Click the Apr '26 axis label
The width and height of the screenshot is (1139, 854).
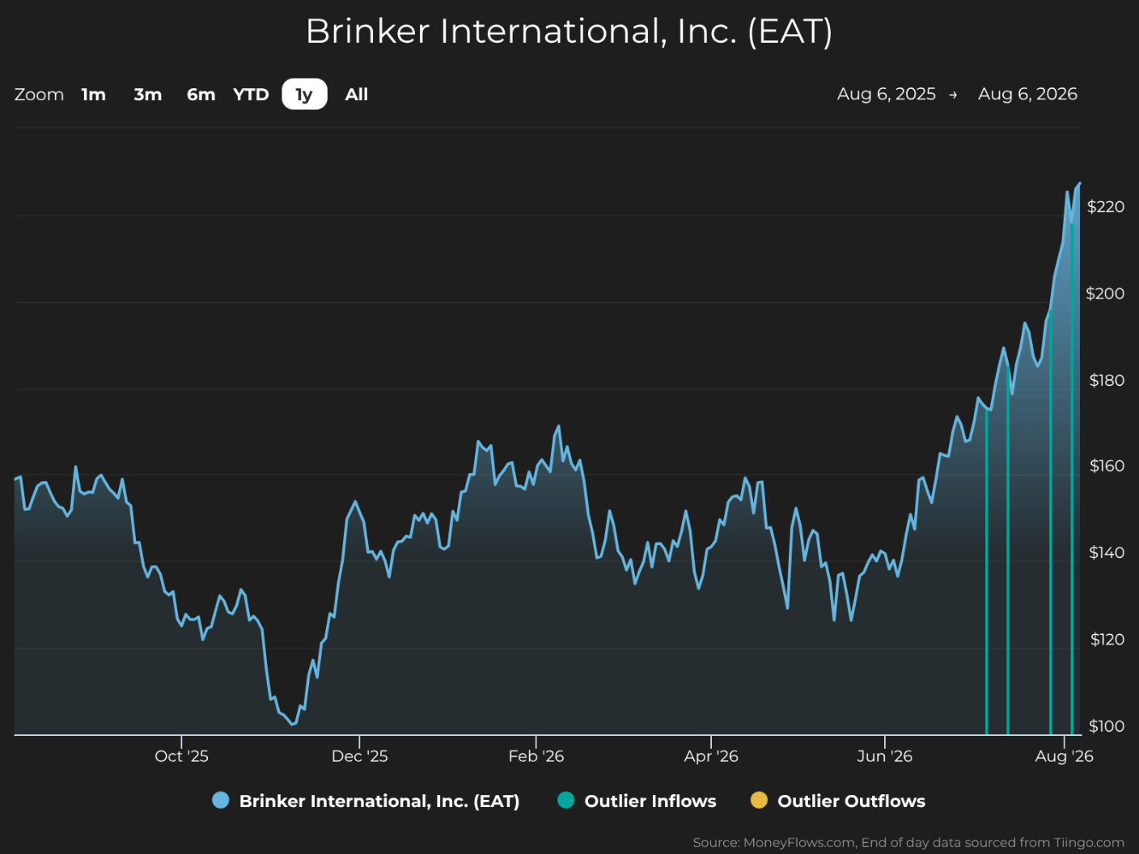pyautogui.click(x=711, y=756)
